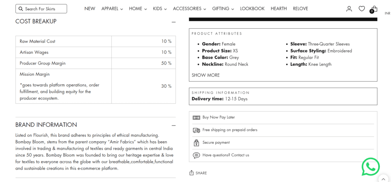This screenshot has width=391, height=182.
Task: Open the Kids dropdown menu
Action: (x=160, y=9)
